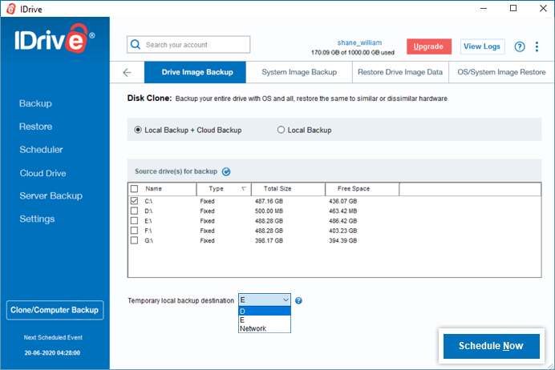Choose E from the destination list
Image resolution: width=555 pixels, height=370 pixels.
pos(265,320)
